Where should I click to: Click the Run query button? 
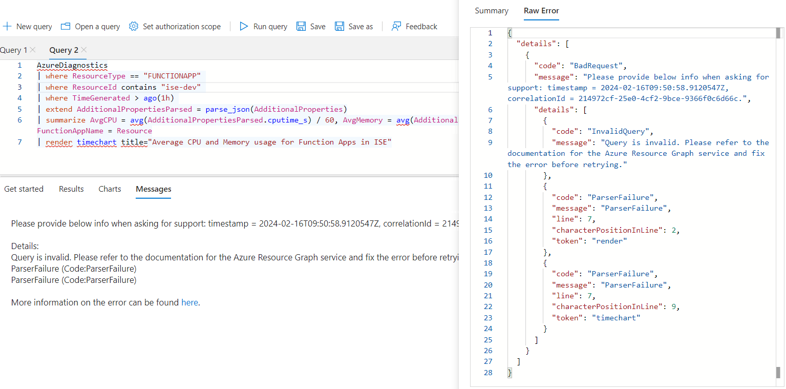(263, 26)
